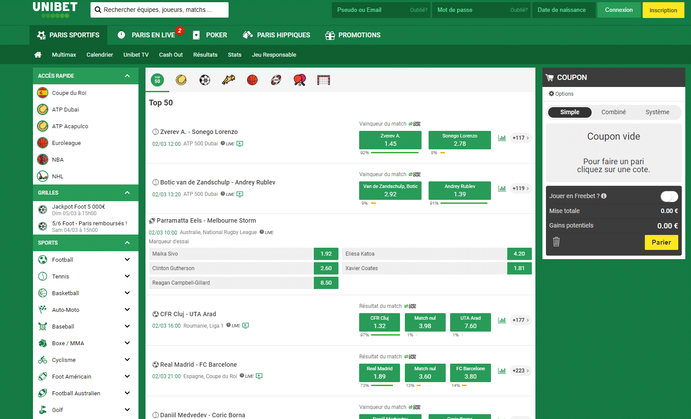Click the Coupe du Roi Spain flag icon

pos(43,93)
